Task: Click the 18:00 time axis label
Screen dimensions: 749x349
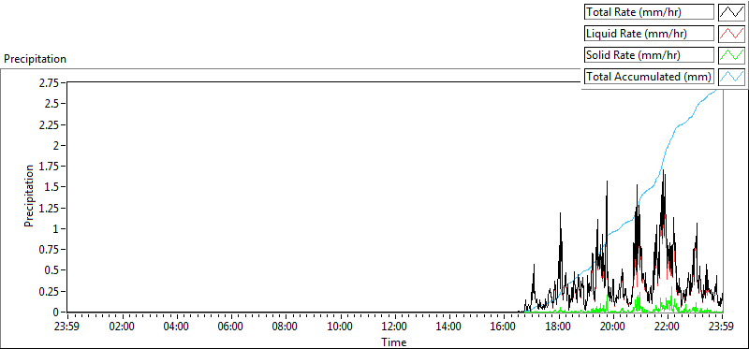Action: click(558, 327)
